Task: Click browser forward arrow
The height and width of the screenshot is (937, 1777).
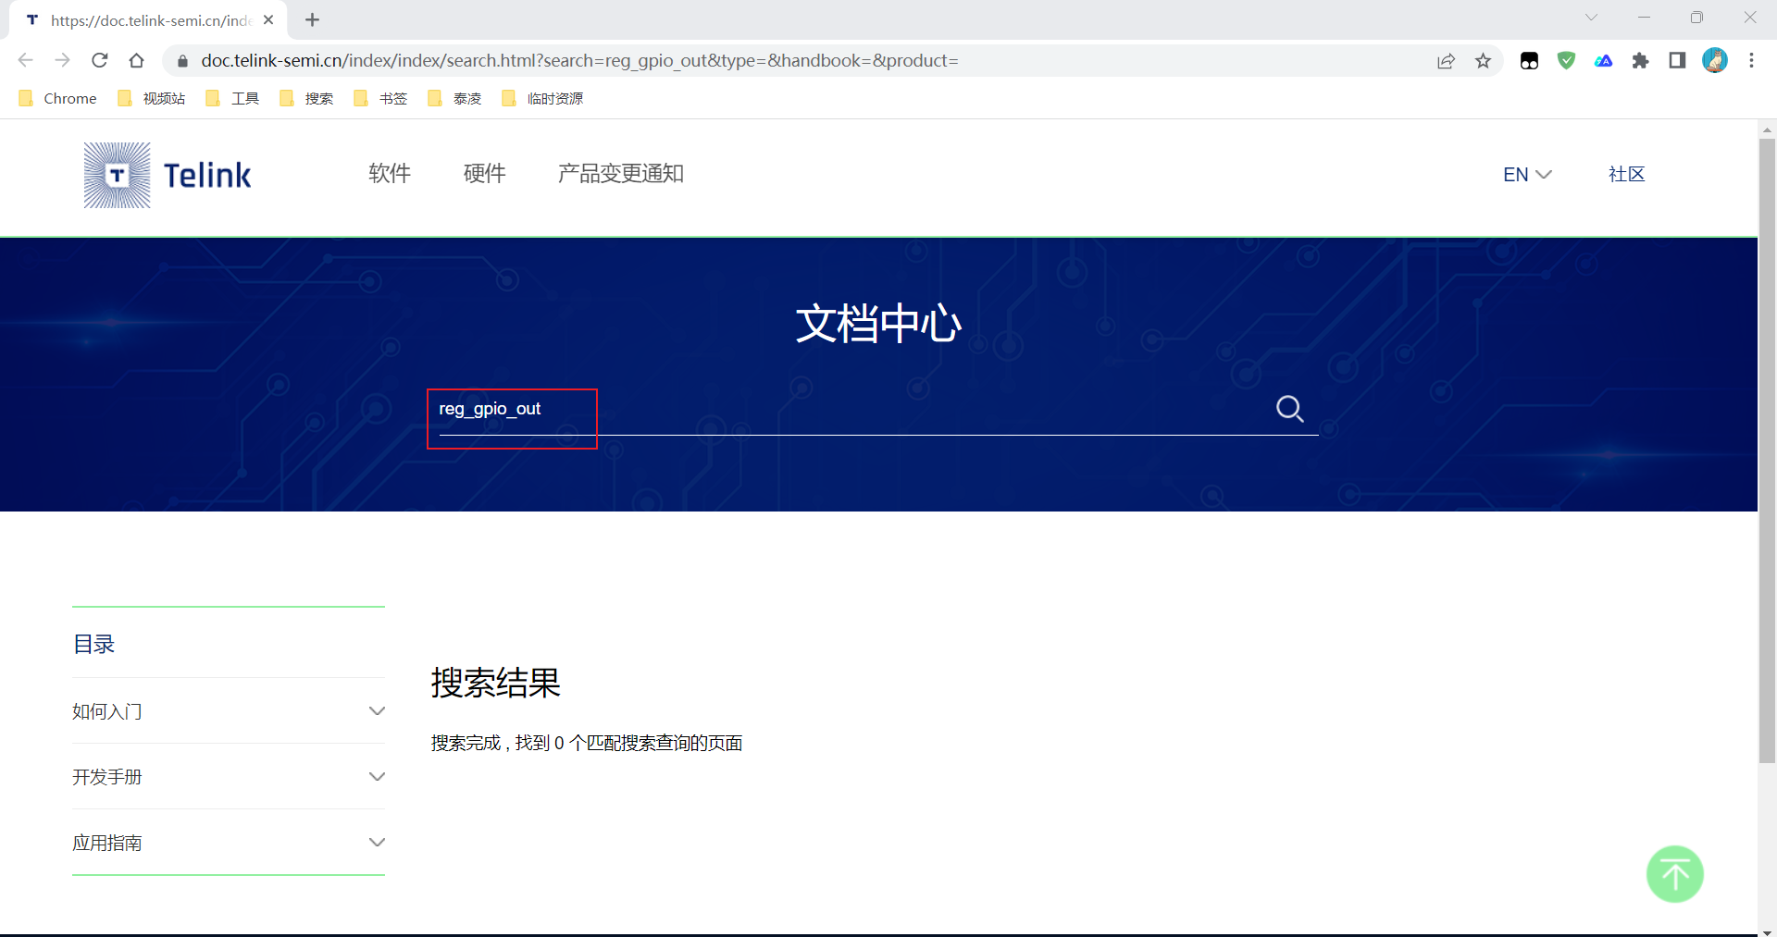Action: pos(62,60)
